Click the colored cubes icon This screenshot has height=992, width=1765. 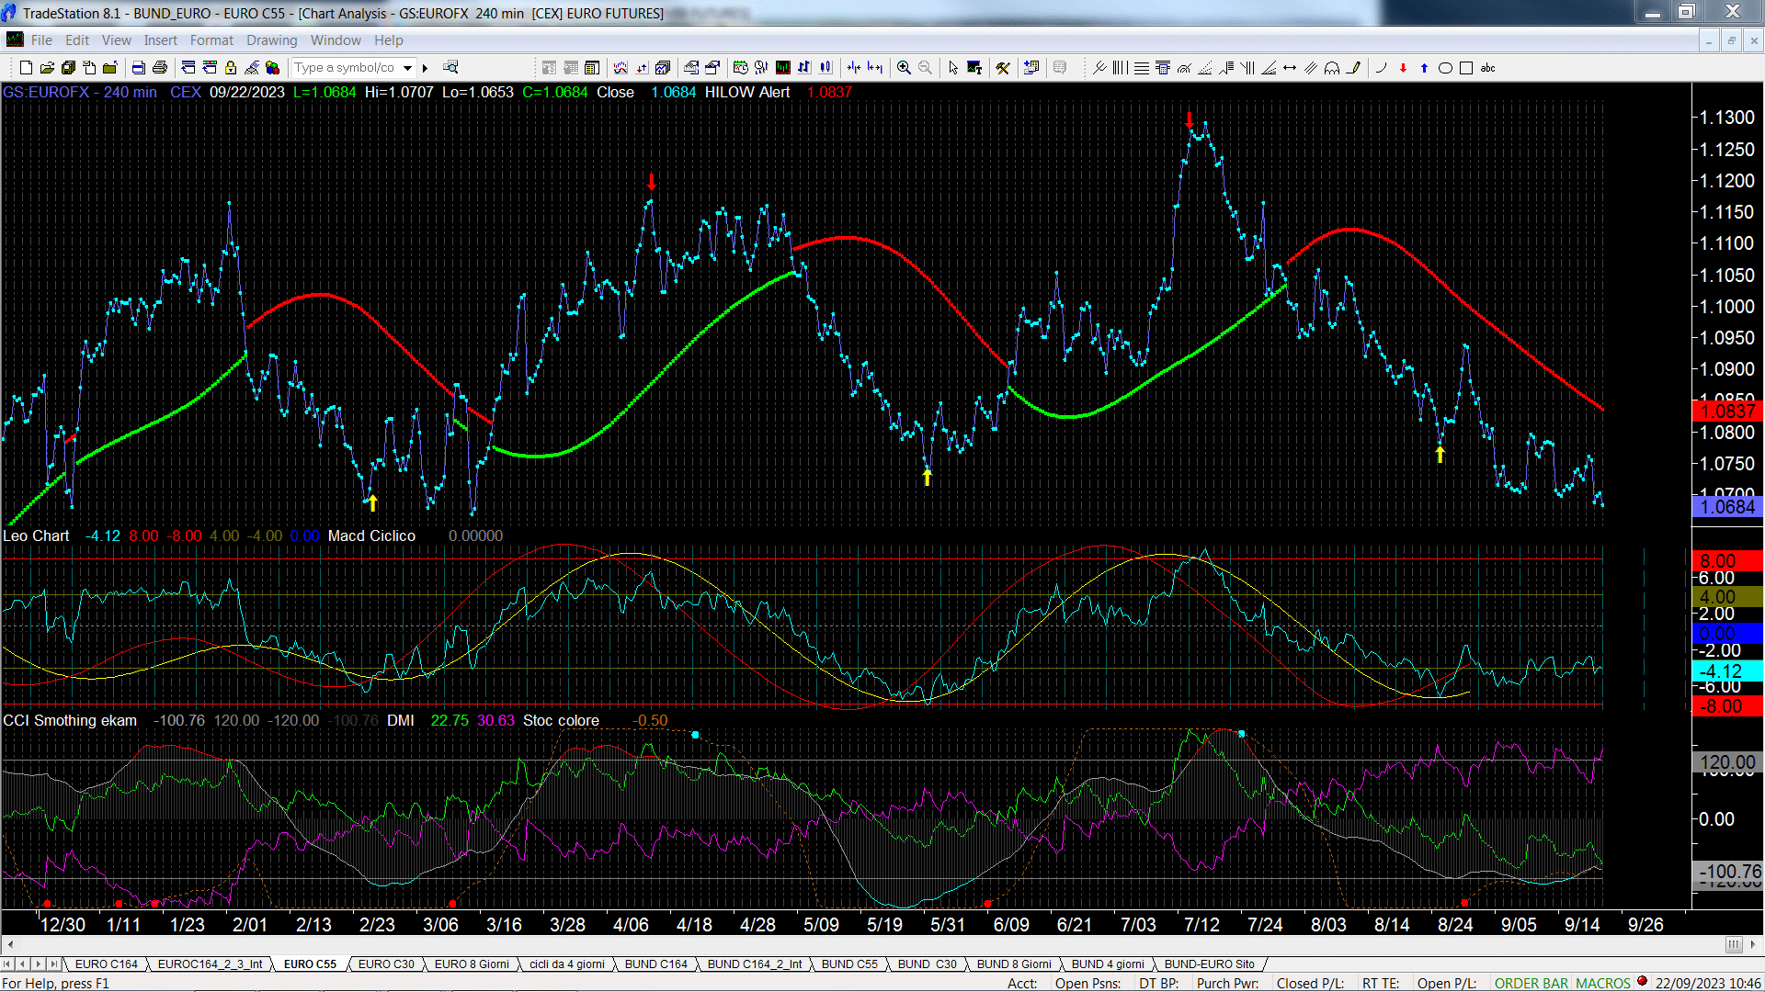[272, 67]
